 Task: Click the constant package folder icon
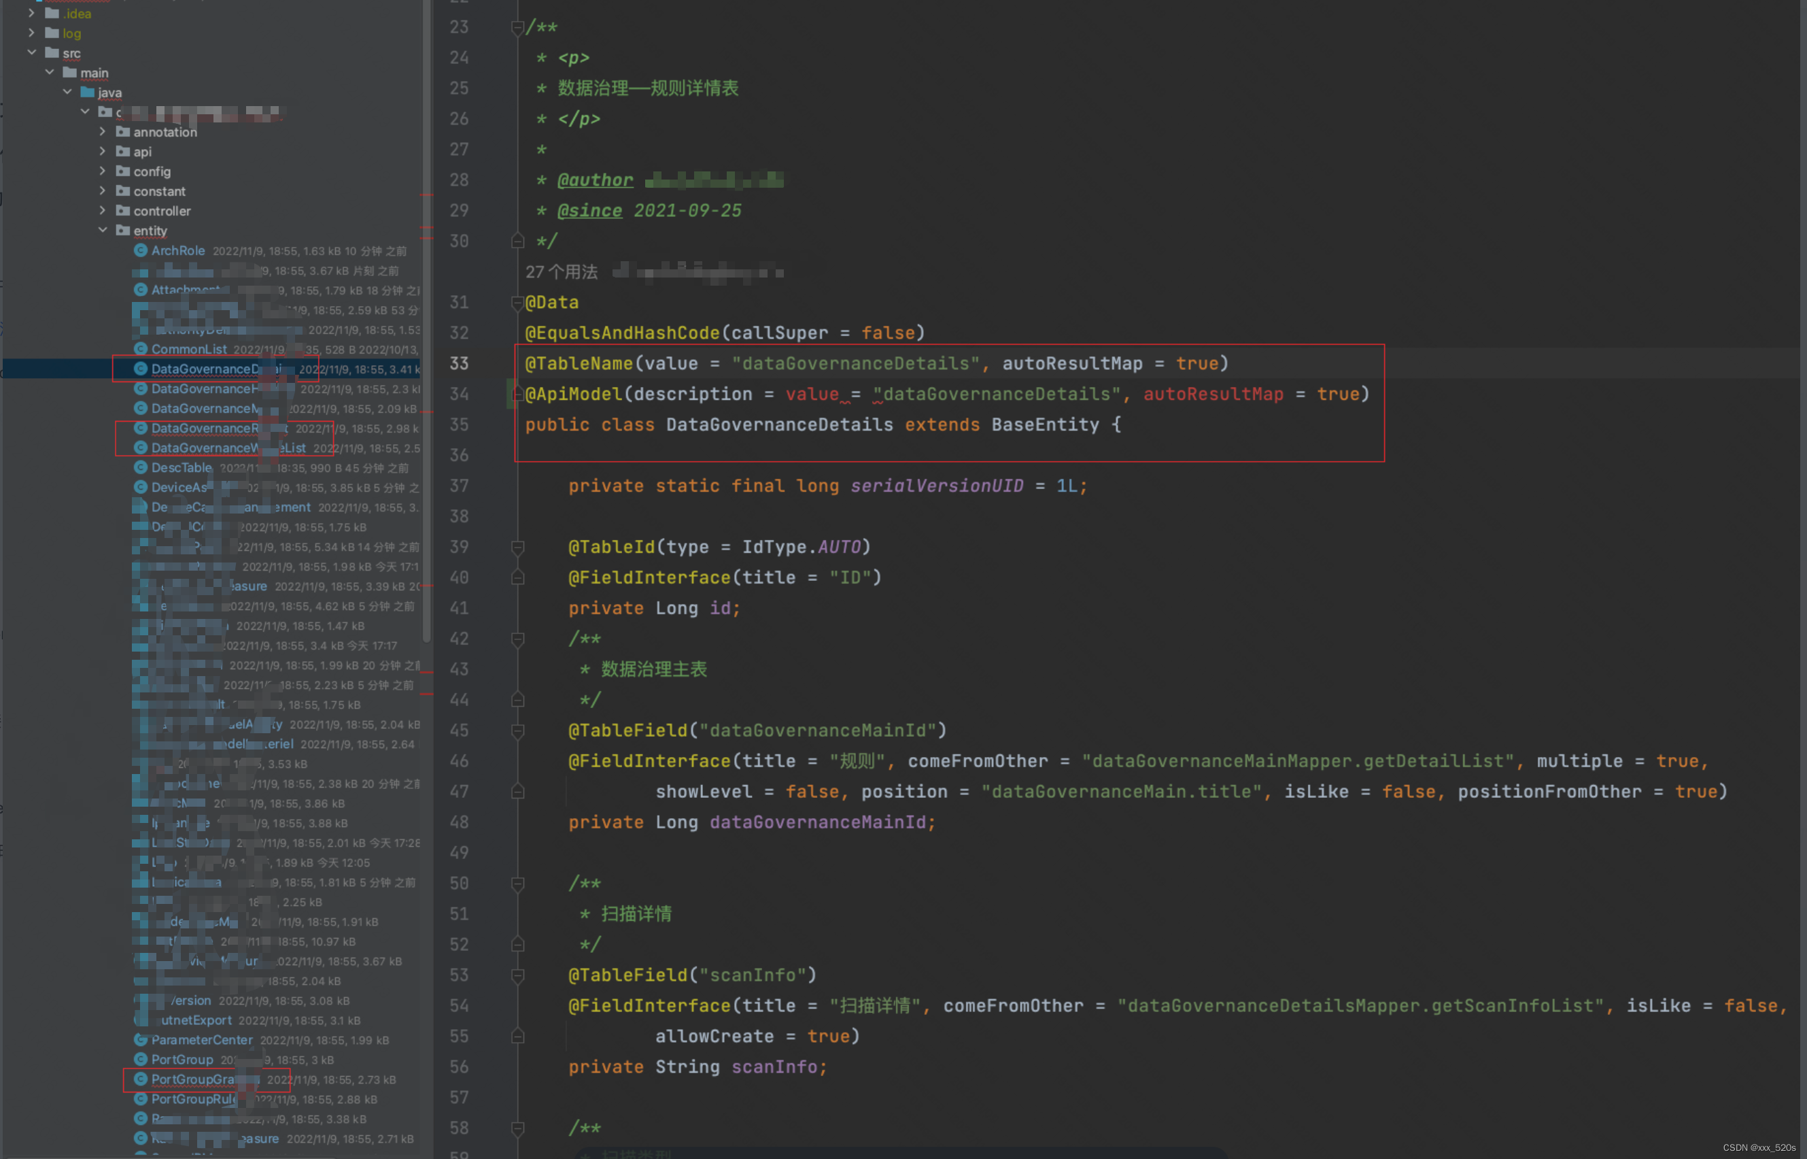click(122, 190)
